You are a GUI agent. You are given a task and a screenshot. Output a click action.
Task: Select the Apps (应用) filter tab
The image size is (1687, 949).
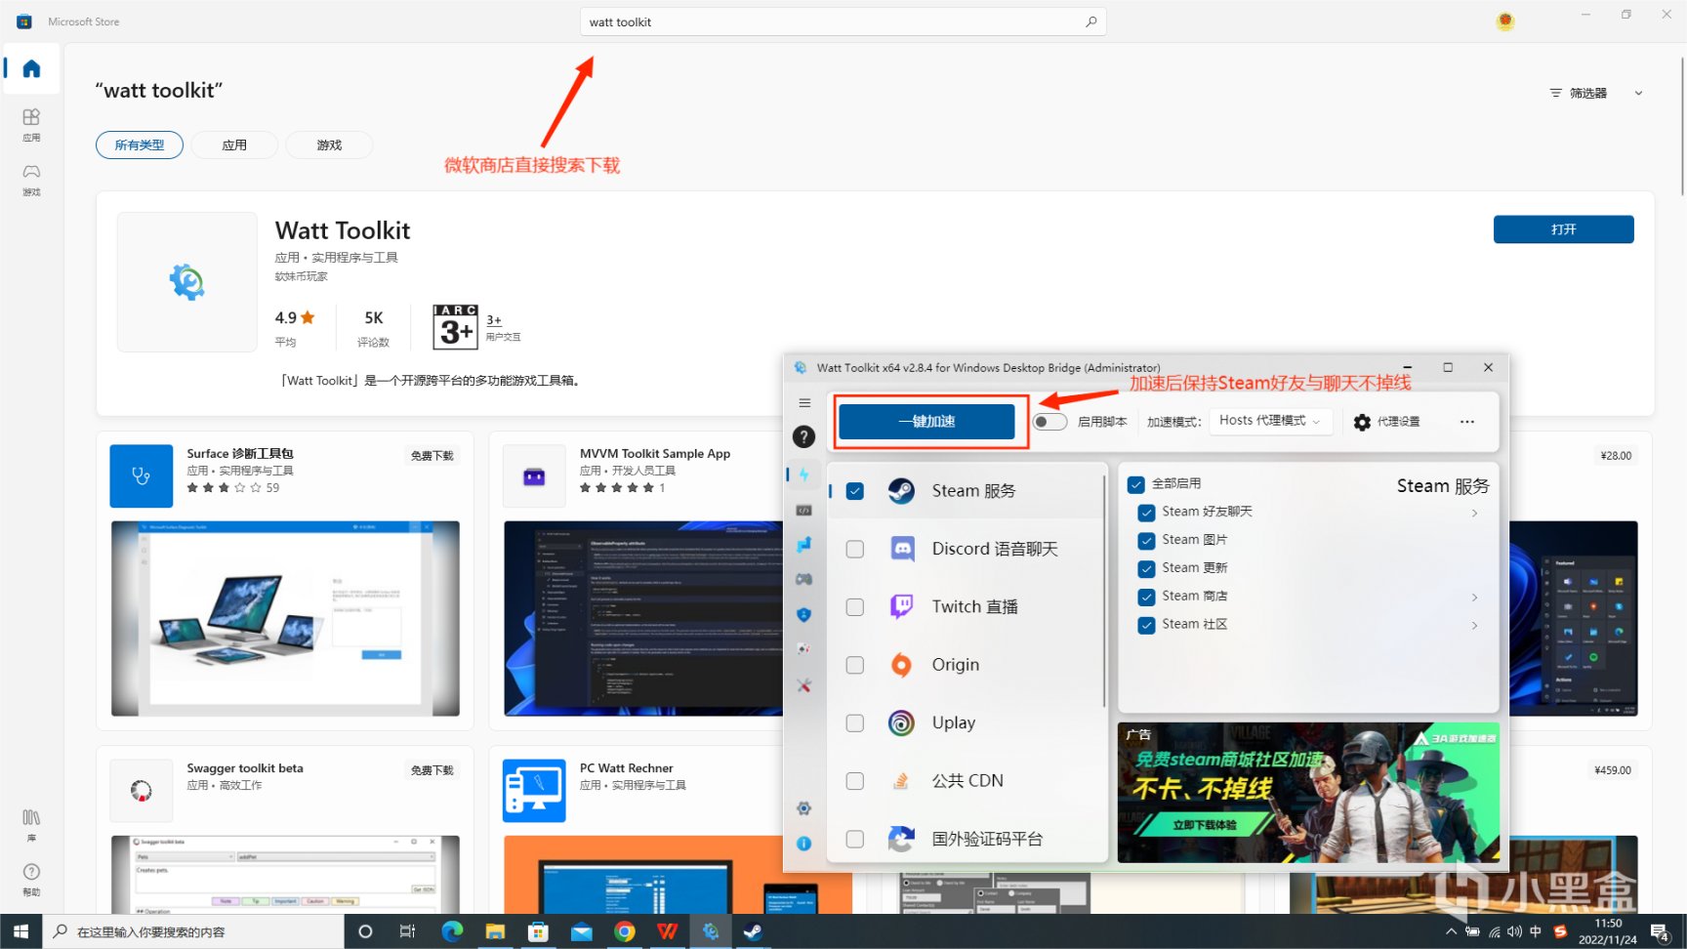pyautogui.click(x=234, y=144)
